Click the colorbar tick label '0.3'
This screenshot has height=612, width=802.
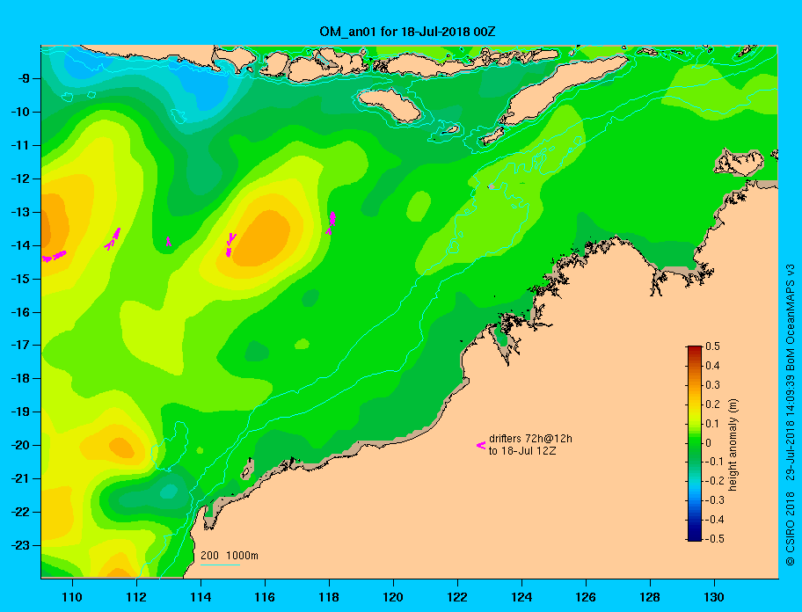coord(712,385)
